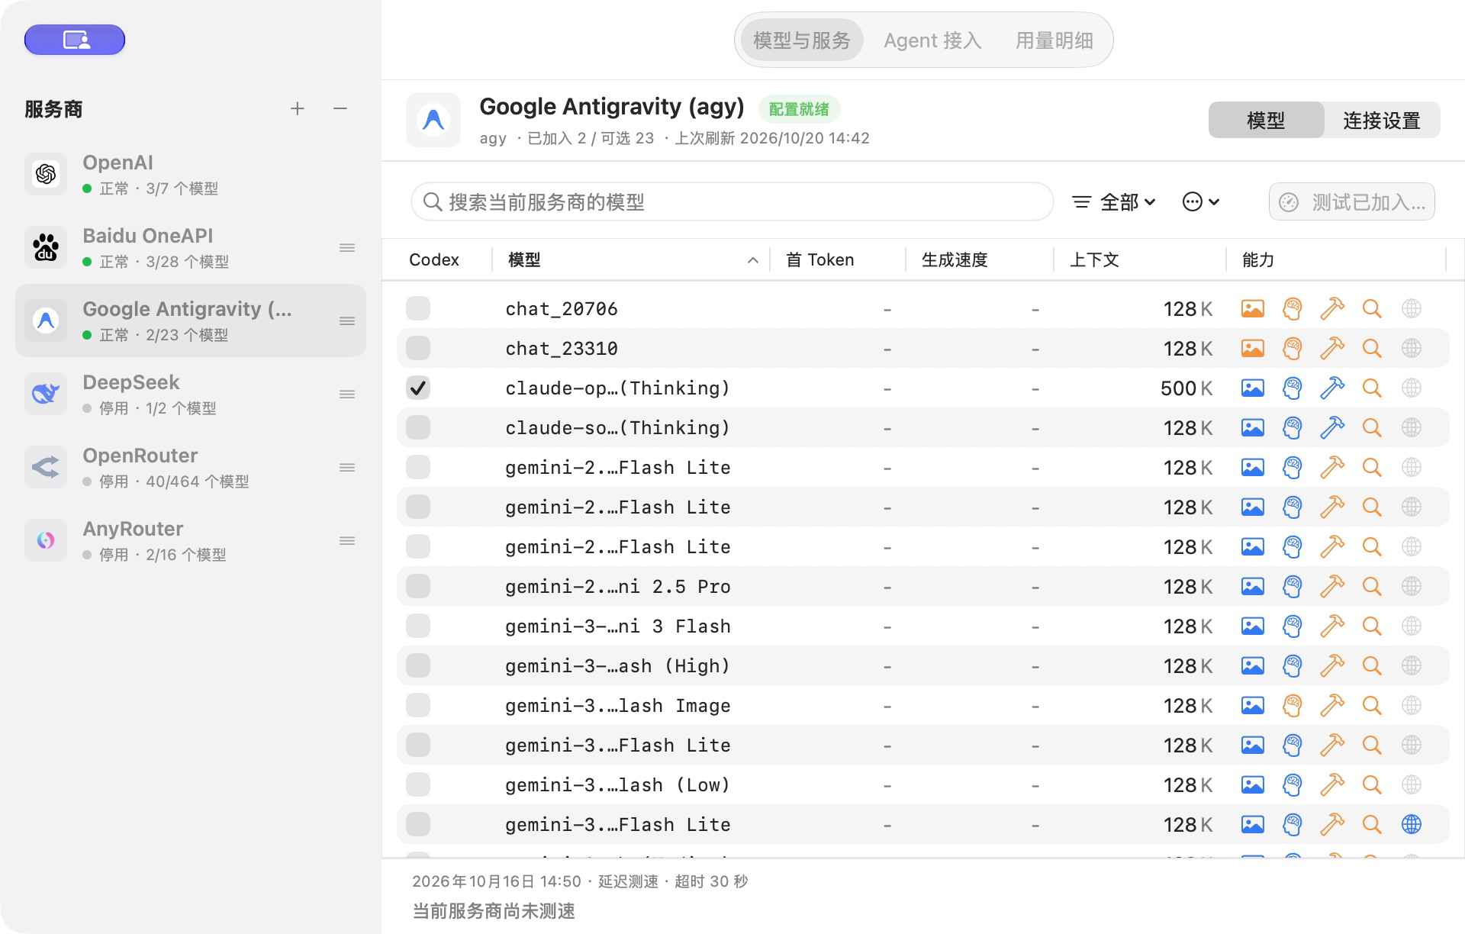Click the gemini-3.…lash (Low) model name
1465x934 pixels.
pos(617,785)
